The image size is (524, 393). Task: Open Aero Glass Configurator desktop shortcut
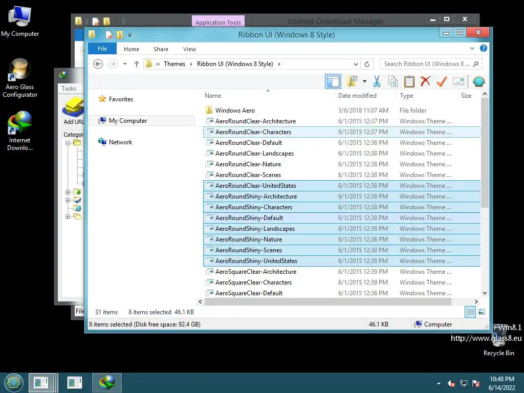[x=20, y=78]
